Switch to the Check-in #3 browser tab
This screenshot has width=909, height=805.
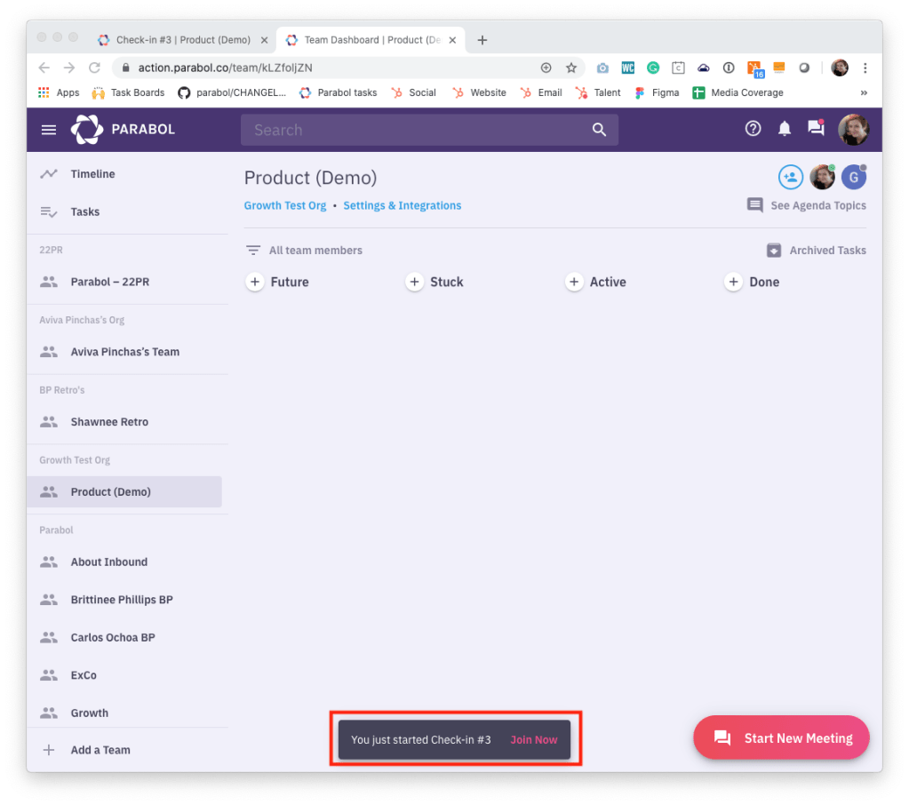pos(182,40)
